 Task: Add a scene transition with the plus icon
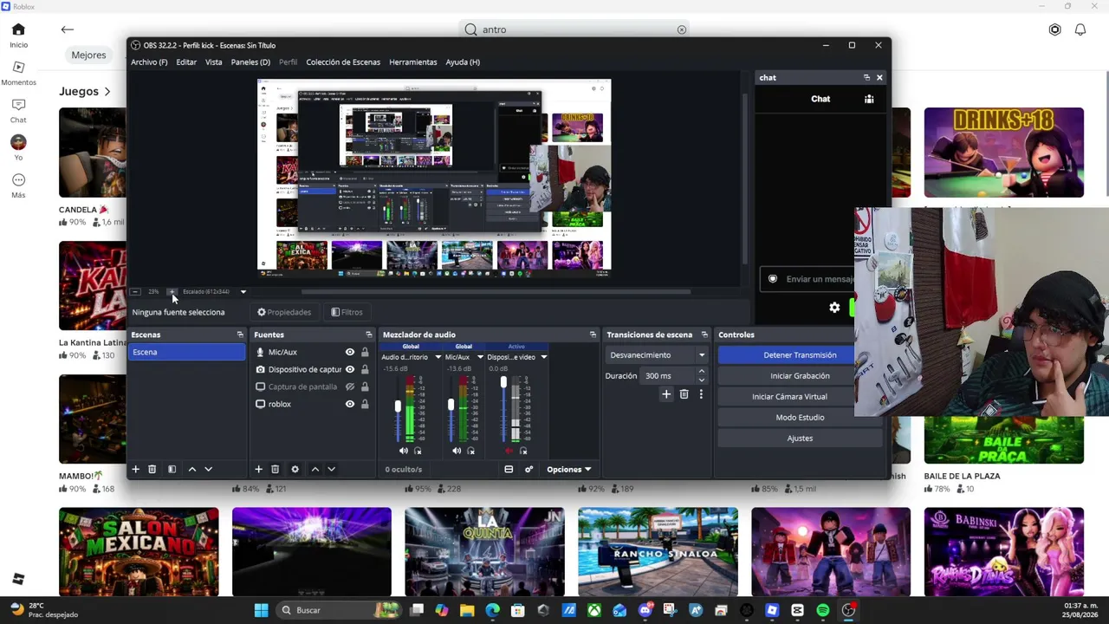coord(666,394)
